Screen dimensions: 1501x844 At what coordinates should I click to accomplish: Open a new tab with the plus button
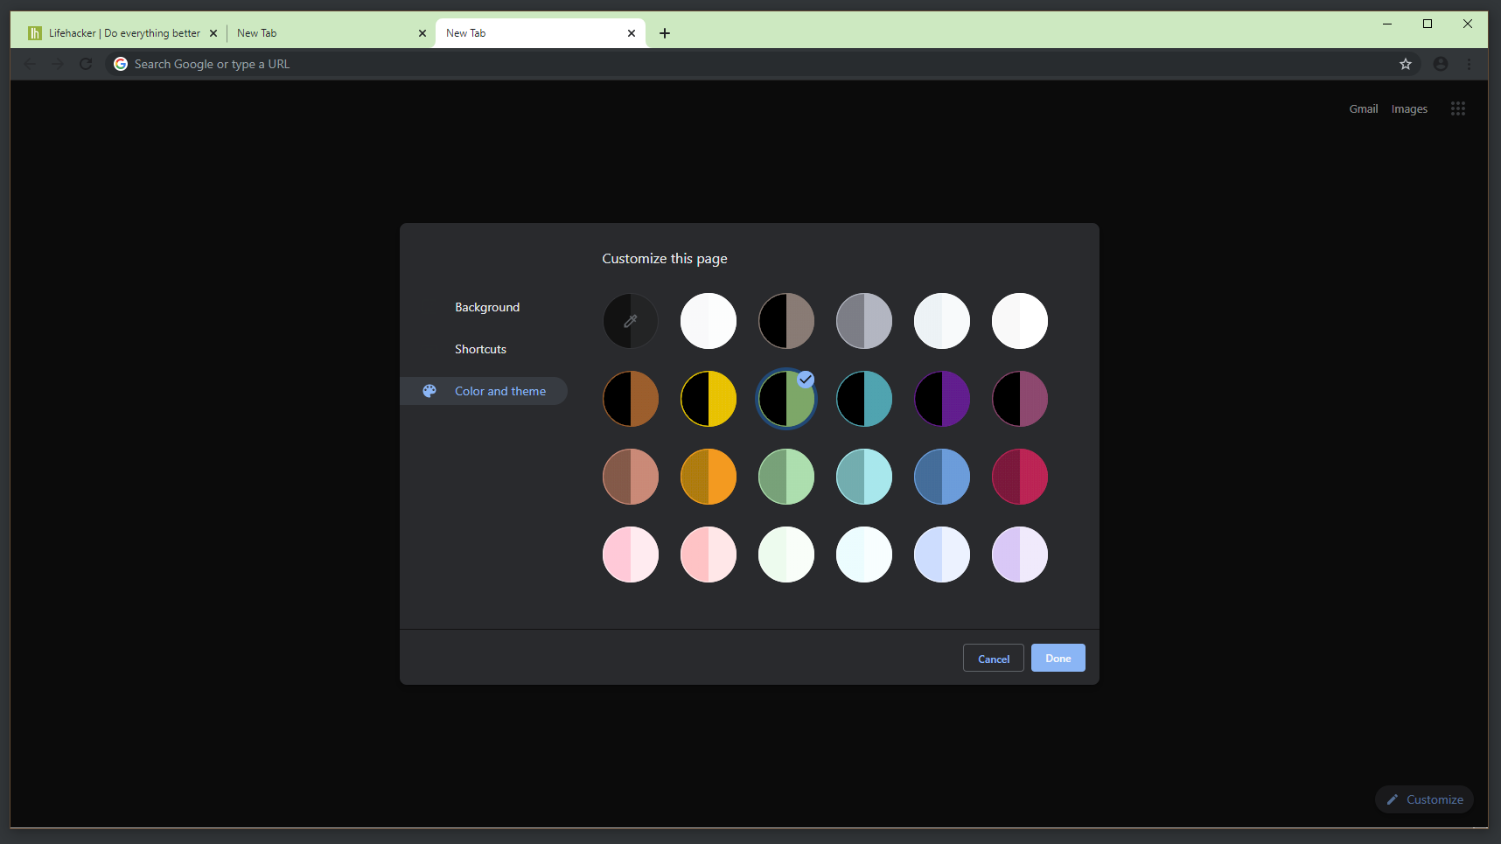[x=665, y=33]
